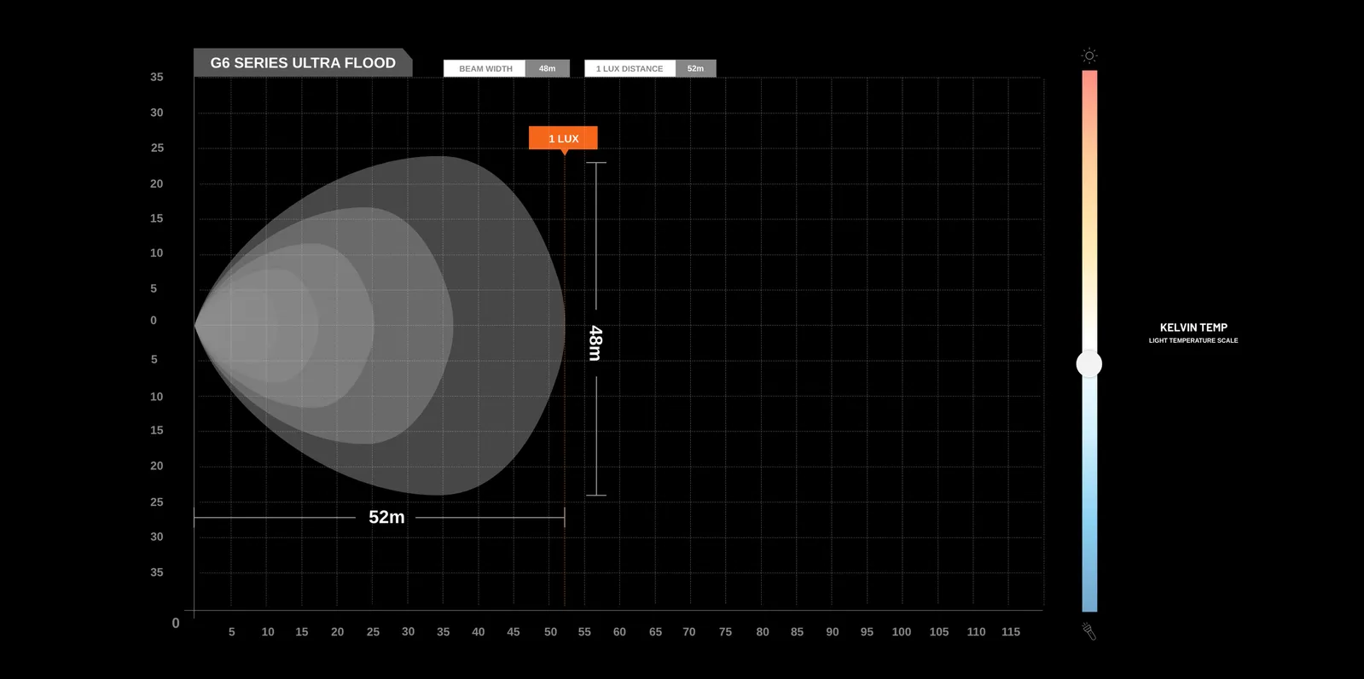Click the 52m value beside 1 Lux Distance

click(x=695, y=69)
